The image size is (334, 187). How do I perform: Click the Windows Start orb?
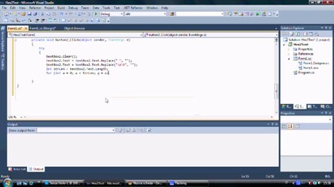[7, 183]
